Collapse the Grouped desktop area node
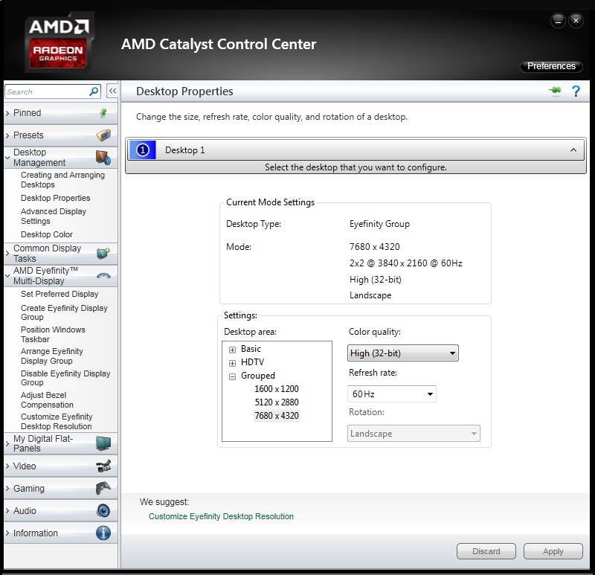This screenshot has height=575, width=595. pos(232,376)
